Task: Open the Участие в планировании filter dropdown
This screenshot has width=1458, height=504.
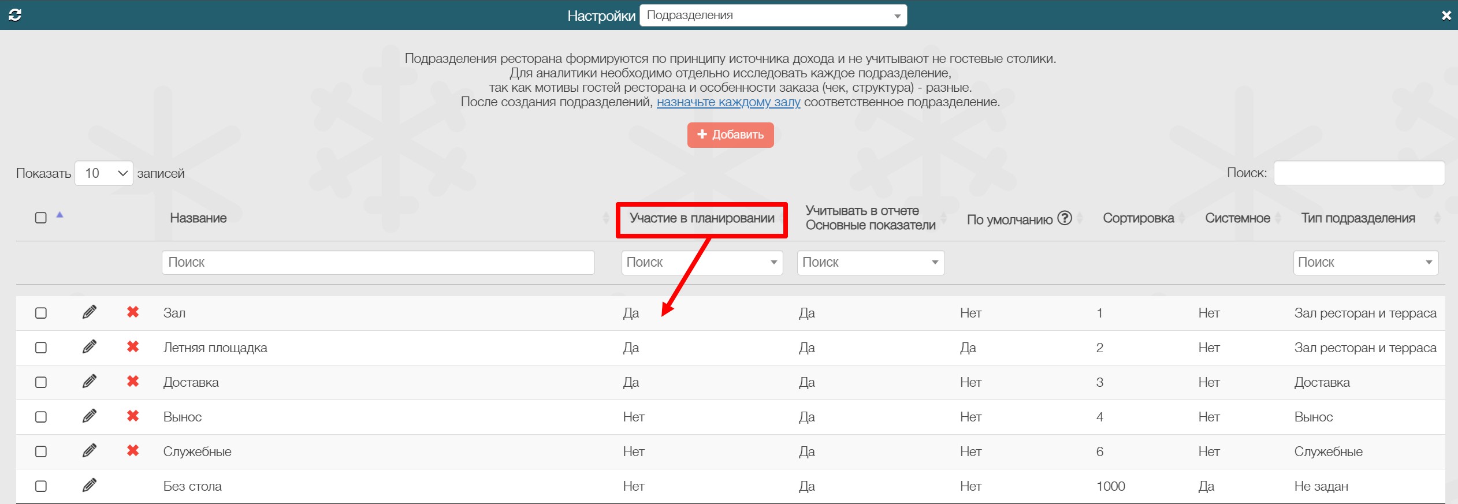Action: [x=702, y=263]
